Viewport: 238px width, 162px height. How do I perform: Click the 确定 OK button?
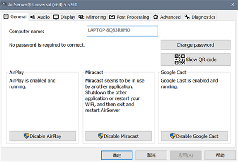coord(116,155)
